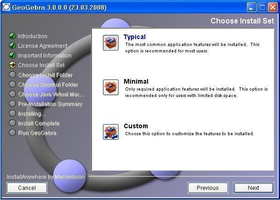Click the Custom description about customizing features
The image size is (280, 200).
[189, 134]
